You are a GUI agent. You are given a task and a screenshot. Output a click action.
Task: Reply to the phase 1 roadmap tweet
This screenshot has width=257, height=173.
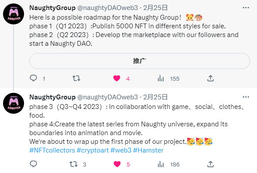[x=33, y=78]
